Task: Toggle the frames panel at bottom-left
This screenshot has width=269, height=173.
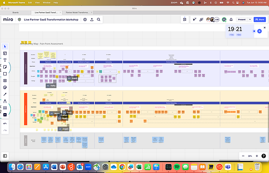Action: pos(5,156)
